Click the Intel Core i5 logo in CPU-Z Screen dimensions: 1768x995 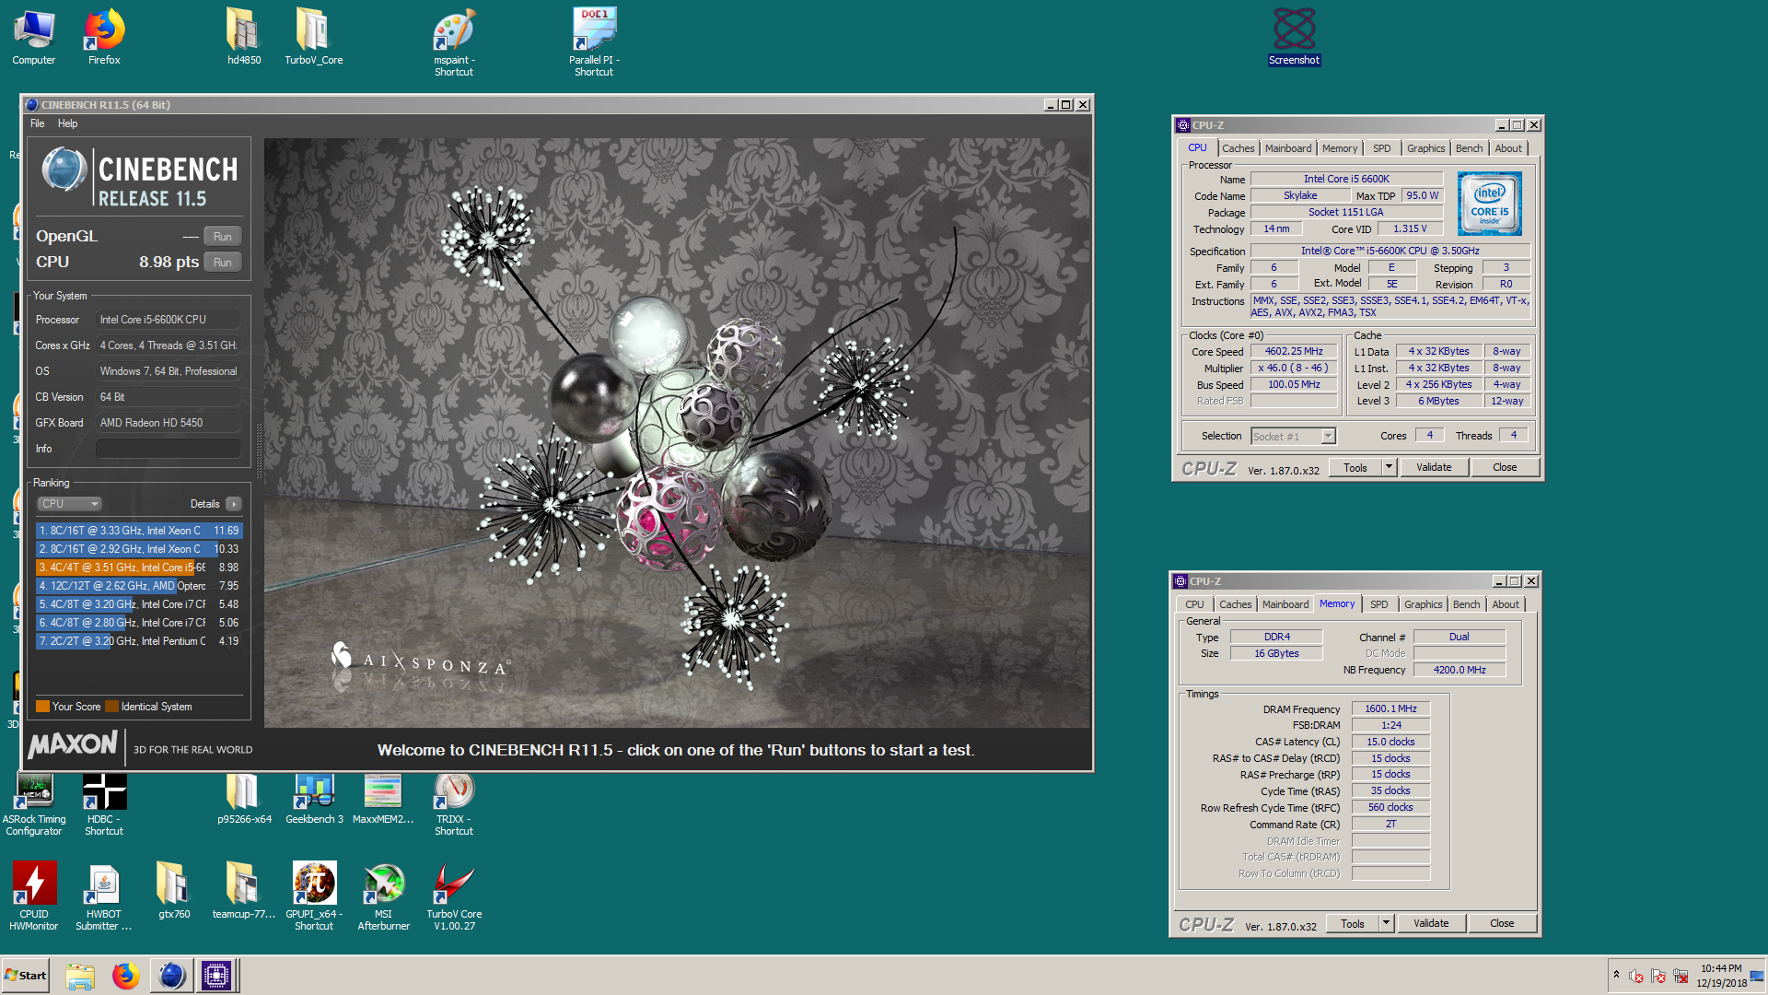coord(1489,204)
